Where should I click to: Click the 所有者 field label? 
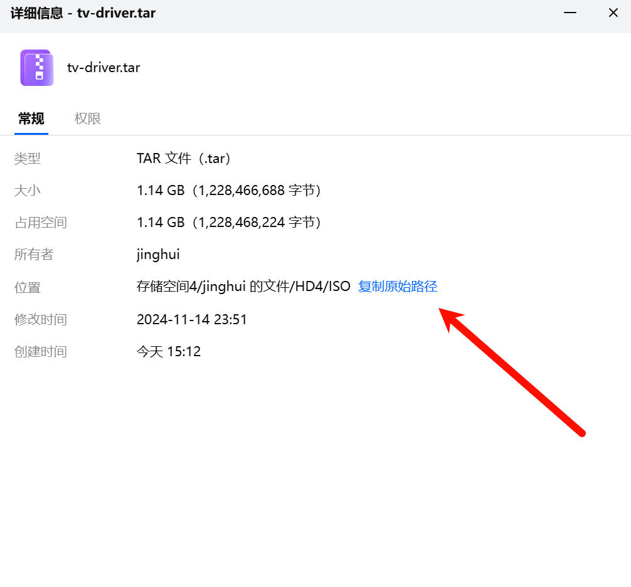coord(34,255)
